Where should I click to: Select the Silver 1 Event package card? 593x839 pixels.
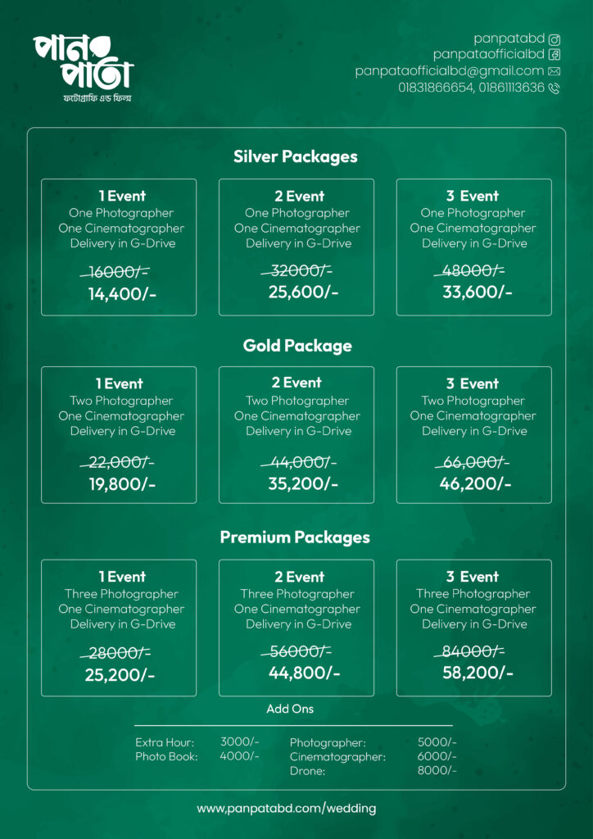point(119,246)
